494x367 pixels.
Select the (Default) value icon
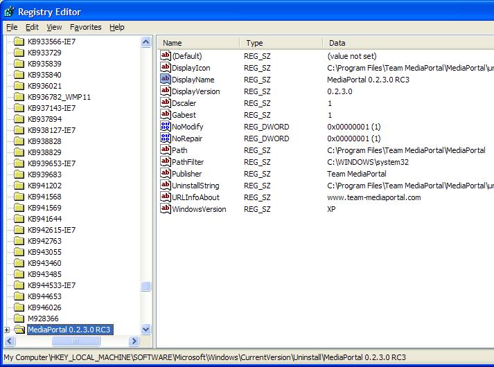(x=166, y=55)
